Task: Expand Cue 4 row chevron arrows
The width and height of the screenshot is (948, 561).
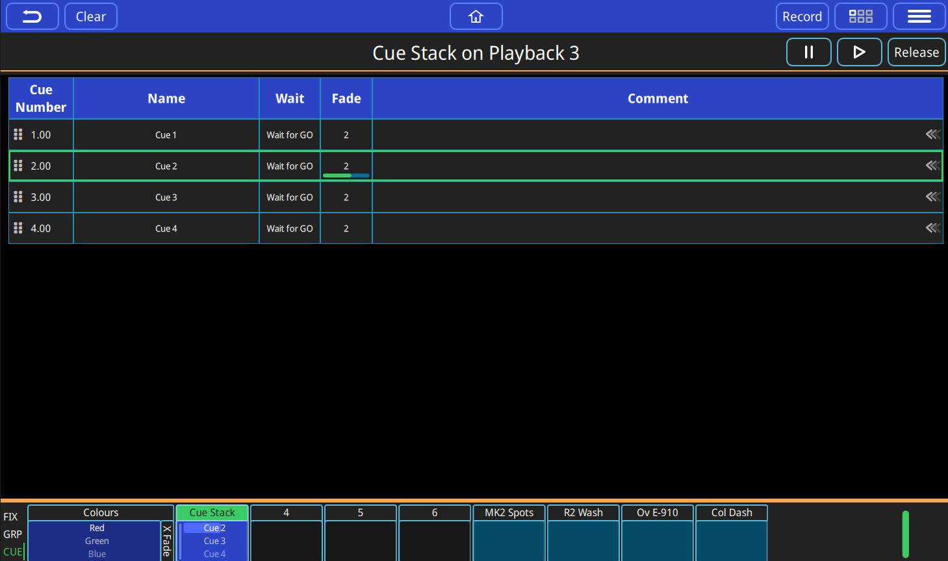Action: pos(932,228)
